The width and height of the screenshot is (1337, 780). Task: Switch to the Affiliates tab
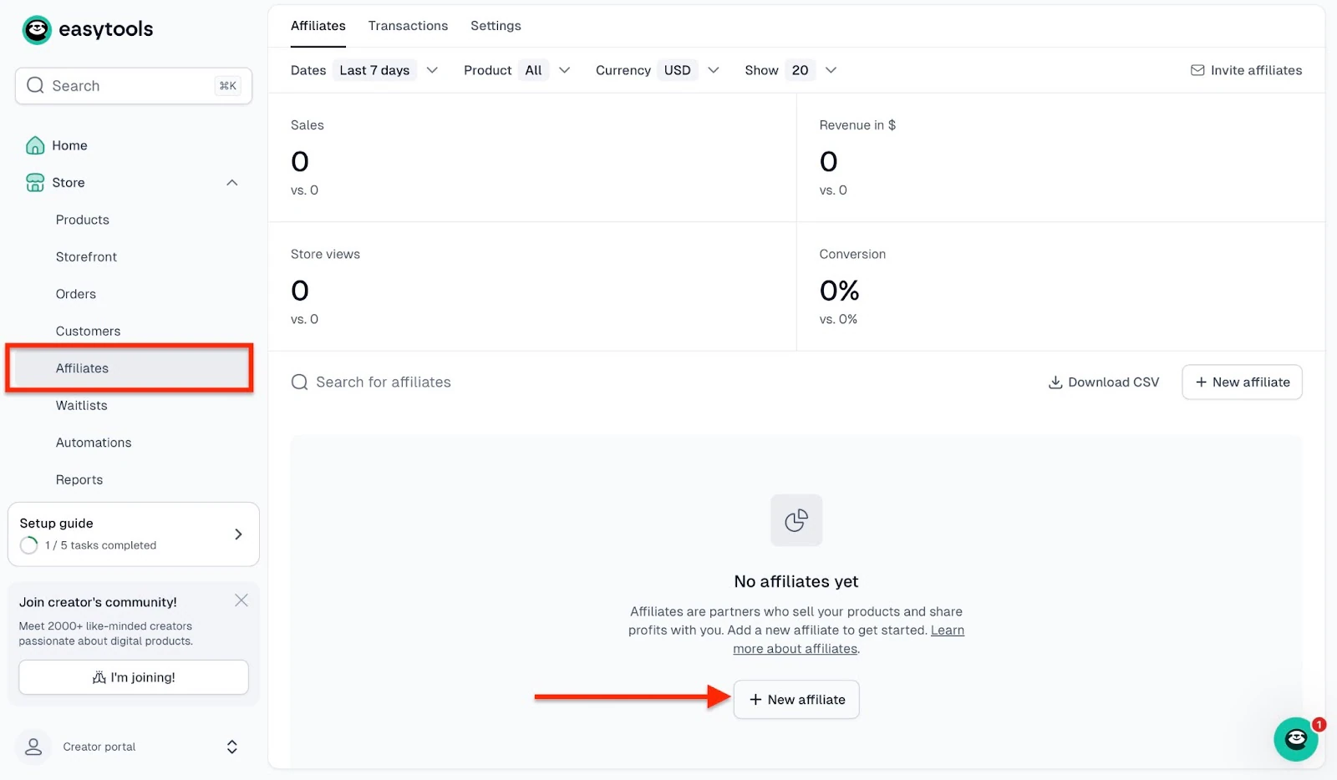[318, 26]
